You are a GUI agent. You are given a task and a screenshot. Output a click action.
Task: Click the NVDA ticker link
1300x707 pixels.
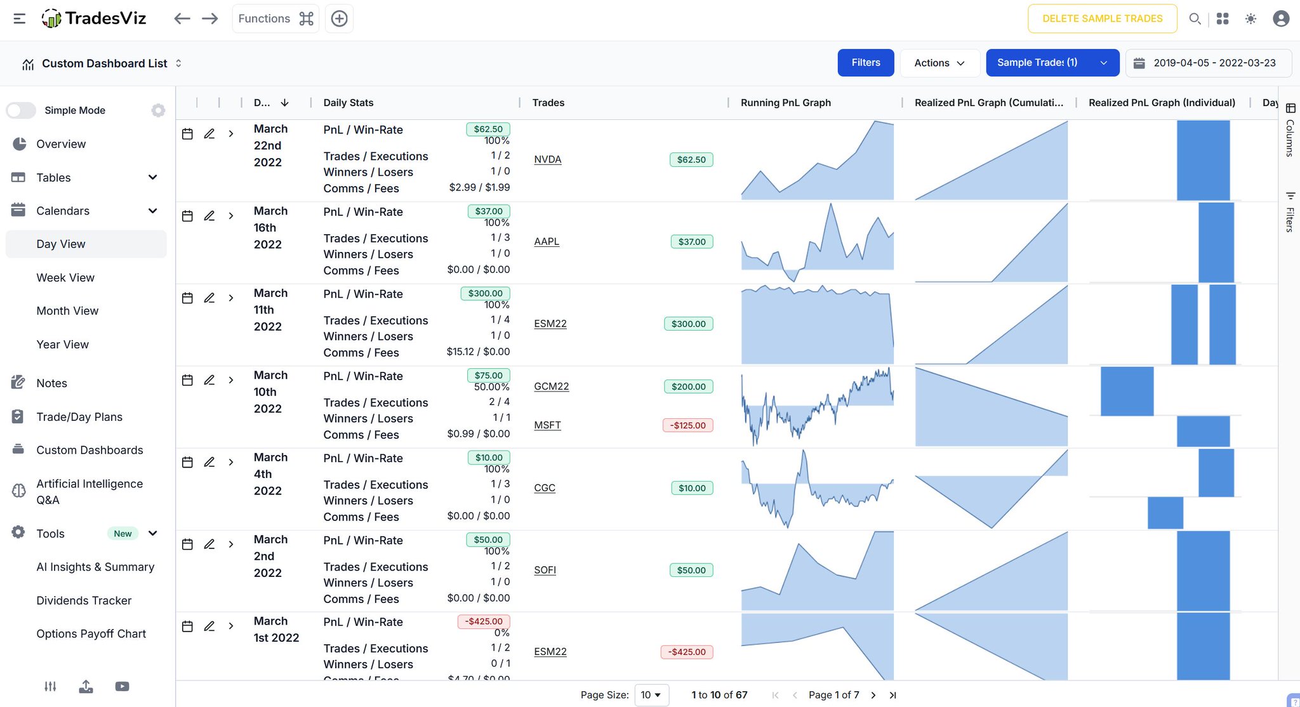click(548, 159)
